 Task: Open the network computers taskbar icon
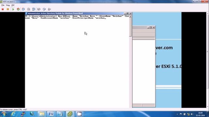point(23,114)
